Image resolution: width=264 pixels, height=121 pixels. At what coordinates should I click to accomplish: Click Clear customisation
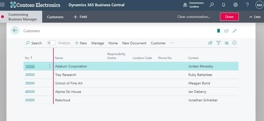[x=194, y=17]
